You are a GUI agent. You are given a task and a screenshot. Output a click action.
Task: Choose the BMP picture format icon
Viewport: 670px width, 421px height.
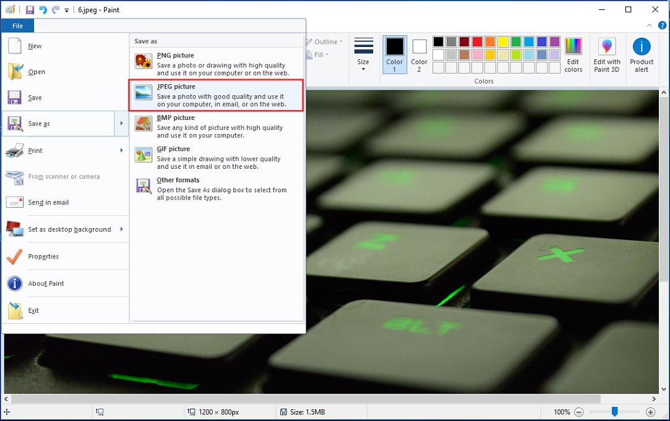click(x=144, y=123)
